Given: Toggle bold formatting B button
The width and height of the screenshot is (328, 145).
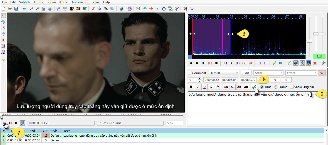Looking at the screenshot, I should click(191, 87).
